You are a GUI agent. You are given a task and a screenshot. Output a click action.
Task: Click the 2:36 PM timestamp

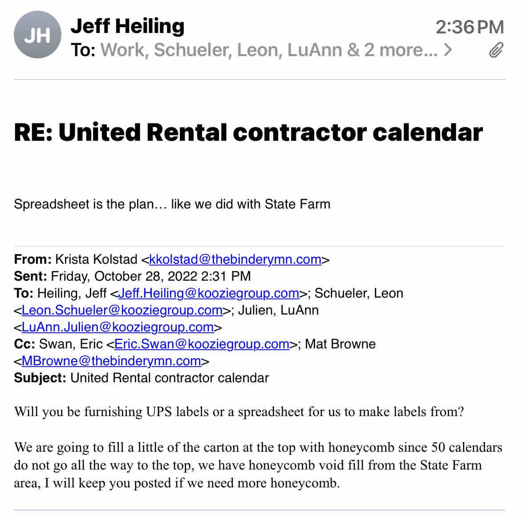click(x=470, y=27)
